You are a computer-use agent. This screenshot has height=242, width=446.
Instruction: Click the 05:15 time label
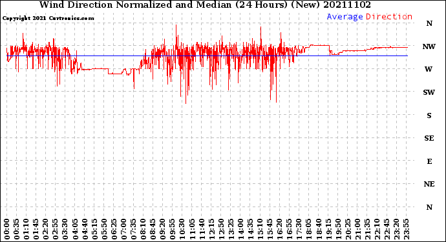(x=94, y=229)
